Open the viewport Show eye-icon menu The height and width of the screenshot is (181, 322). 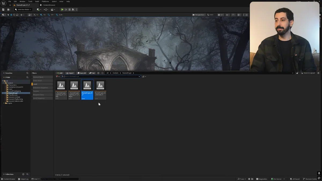(227, 15)
